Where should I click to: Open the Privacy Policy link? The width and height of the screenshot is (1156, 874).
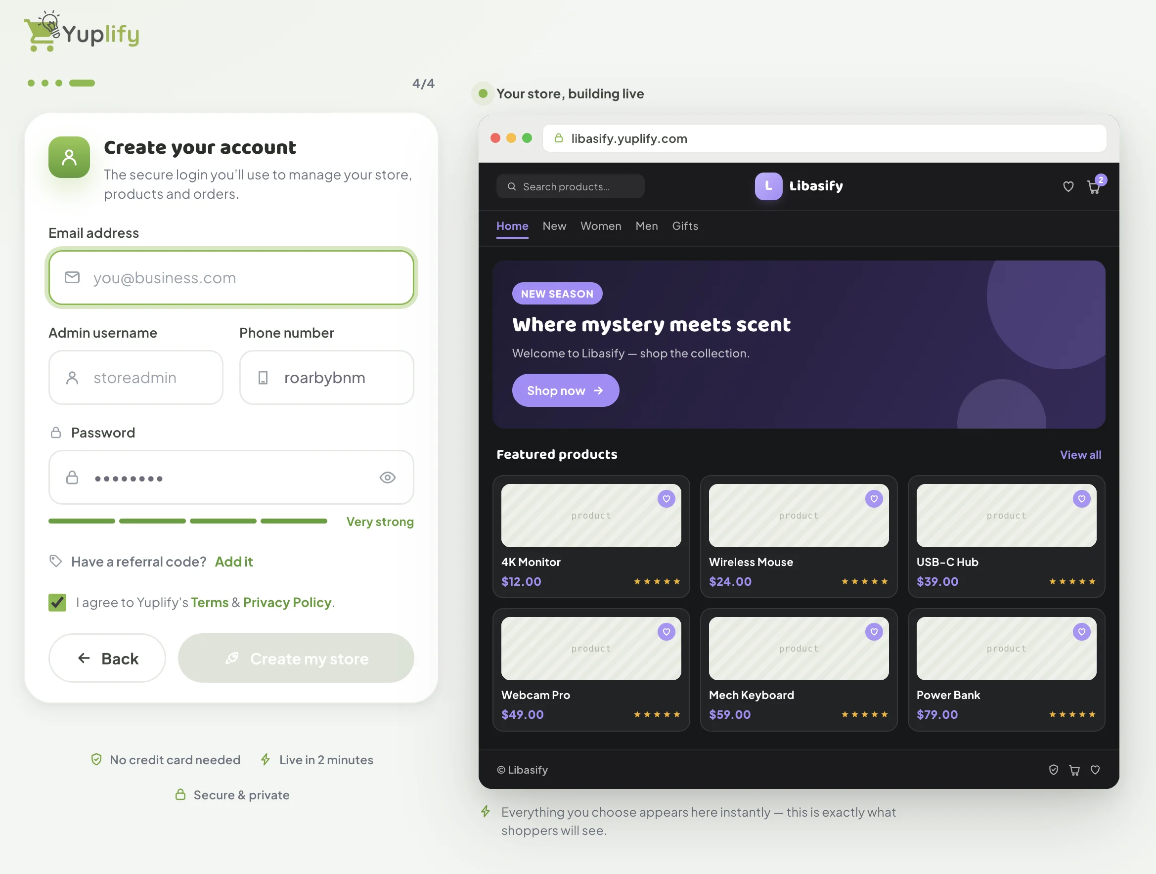click(x=287, y=602)
